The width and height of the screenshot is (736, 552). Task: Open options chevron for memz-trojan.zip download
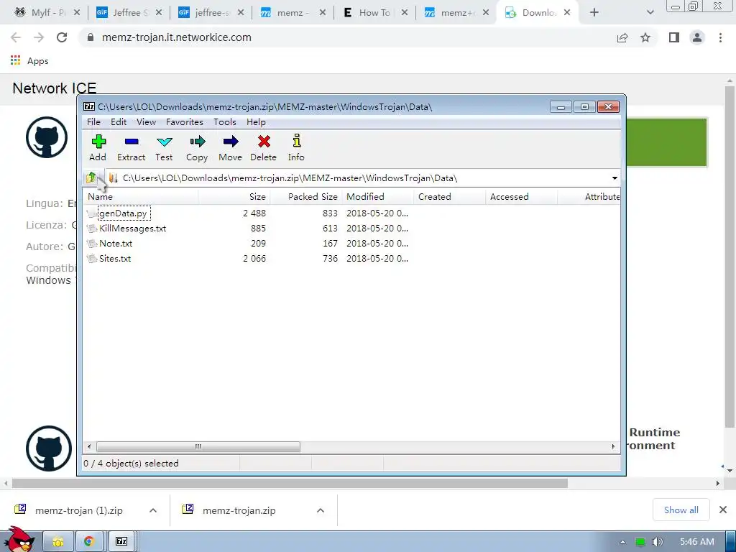pyautogui.click(x=321, y=510)
